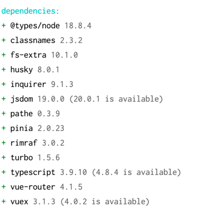Click the 'inquirer' package name
Screen dimensions: 208x223
[28, 84]
